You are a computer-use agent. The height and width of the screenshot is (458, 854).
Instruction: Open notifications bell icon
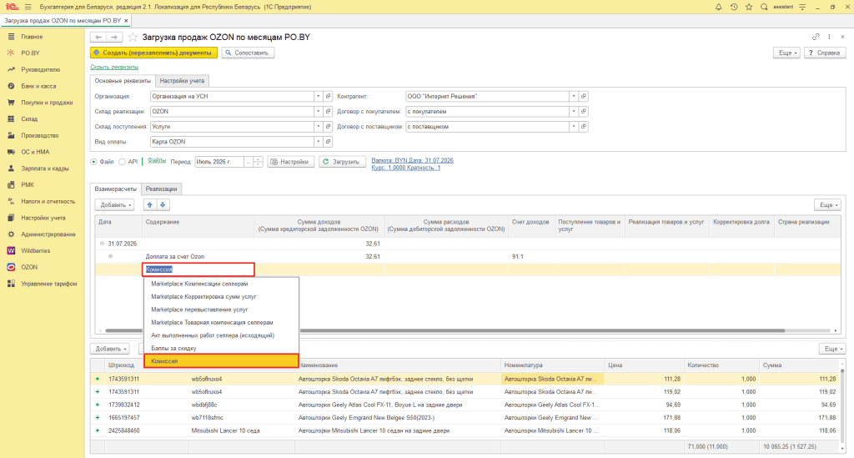(718, 7)
